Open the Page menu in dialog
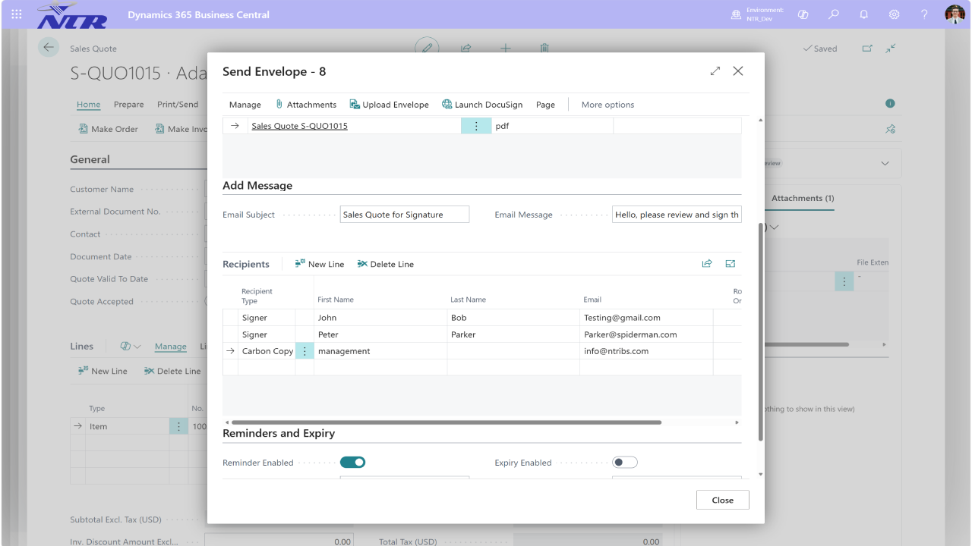The image size is (972, 546). (x=545, y=105)
